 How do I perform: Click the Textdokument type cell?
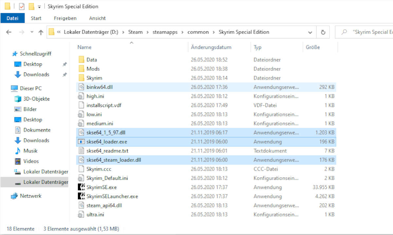tap(270, 151)
